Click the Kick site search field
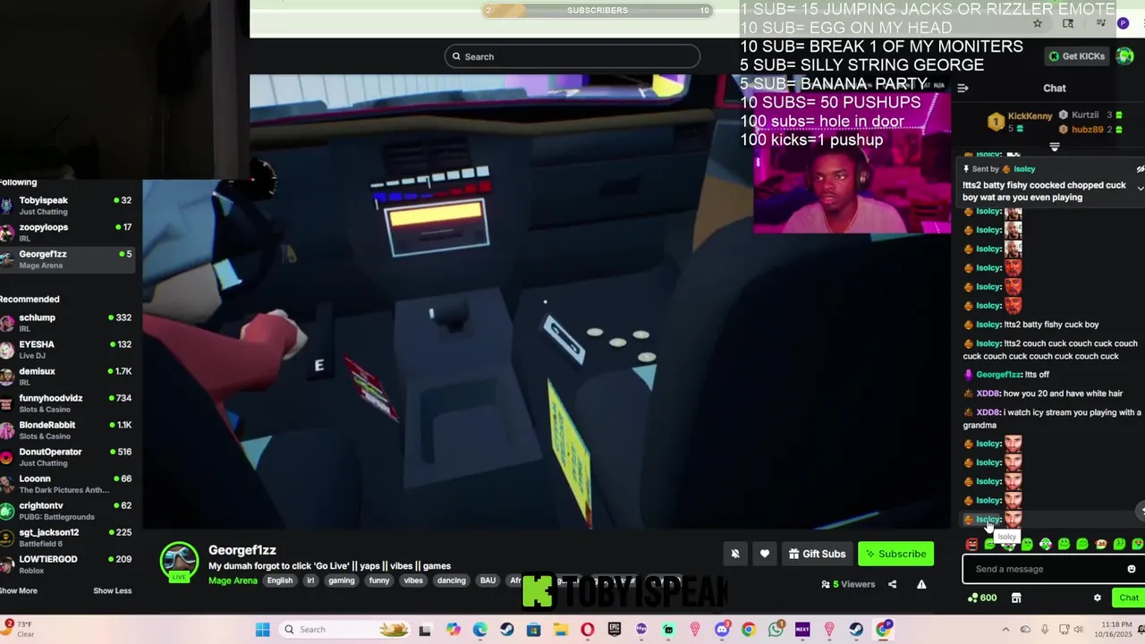Viewport: 1145px width, 644px height. [572, 56]
